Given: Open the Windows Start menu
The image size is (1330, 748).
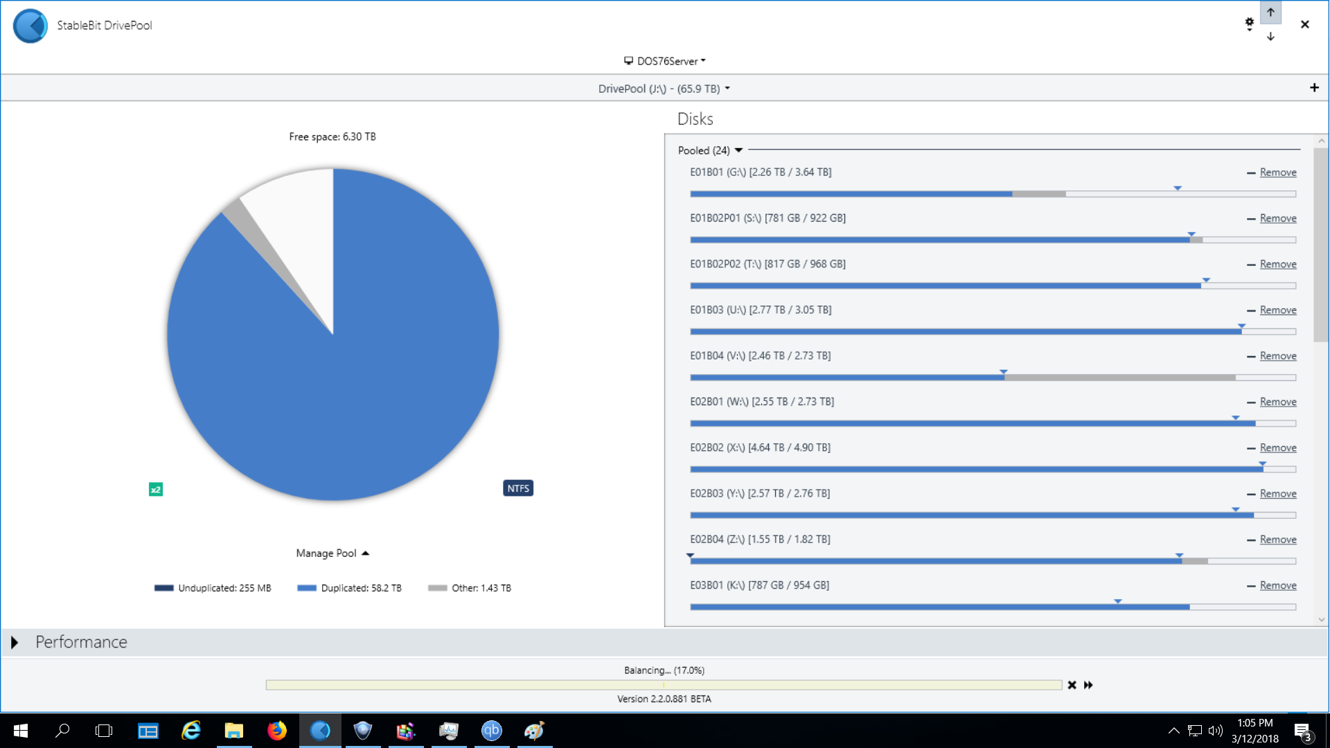Looking at the screenshot, I should [x=21, y=731].
